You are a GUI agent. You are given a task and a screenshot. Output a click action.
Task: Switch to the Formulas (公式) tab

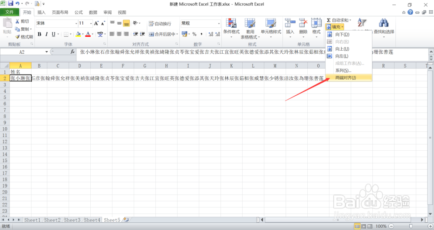[79, 13]
